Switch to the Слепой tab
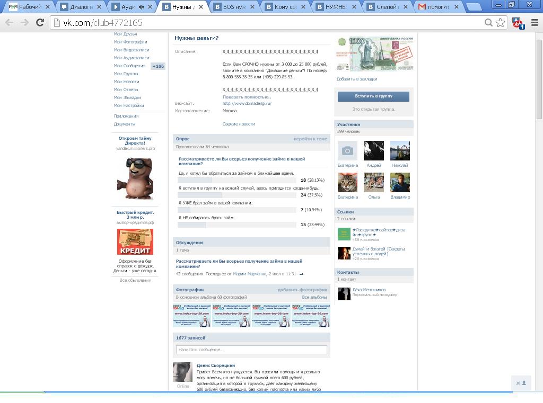Viewport: 543px width, 403px height. click(387, 6)
